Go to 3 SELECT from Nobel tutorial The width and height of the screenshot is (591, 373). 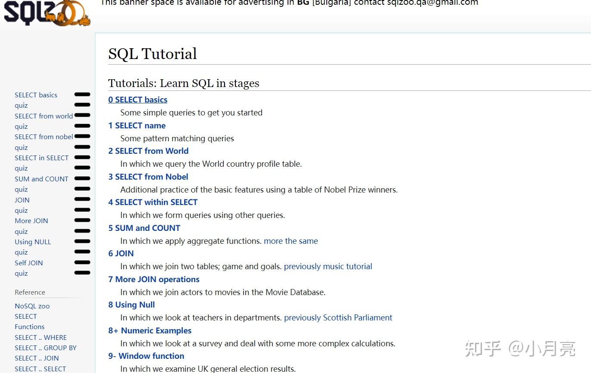(148, 177)
